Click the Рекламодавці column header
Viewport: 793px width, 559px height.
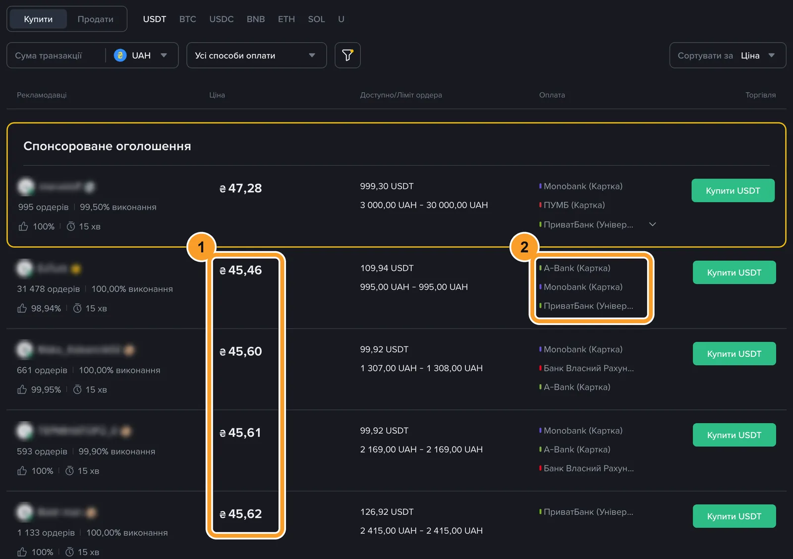click(x=42, y=95)
